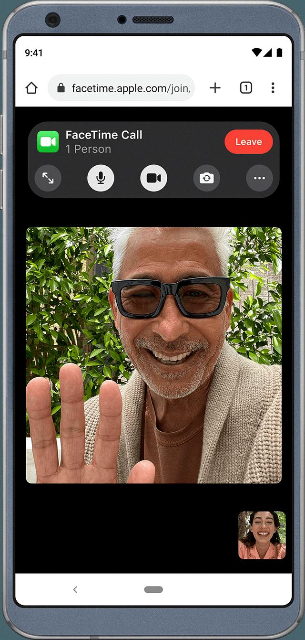View site security lock info

point(61,88)
